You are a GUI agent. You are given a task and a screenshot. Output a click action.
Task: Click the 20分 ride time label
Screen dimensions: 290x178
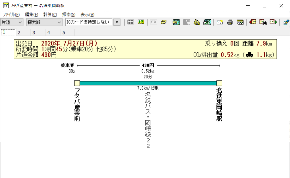click(148, 76)
